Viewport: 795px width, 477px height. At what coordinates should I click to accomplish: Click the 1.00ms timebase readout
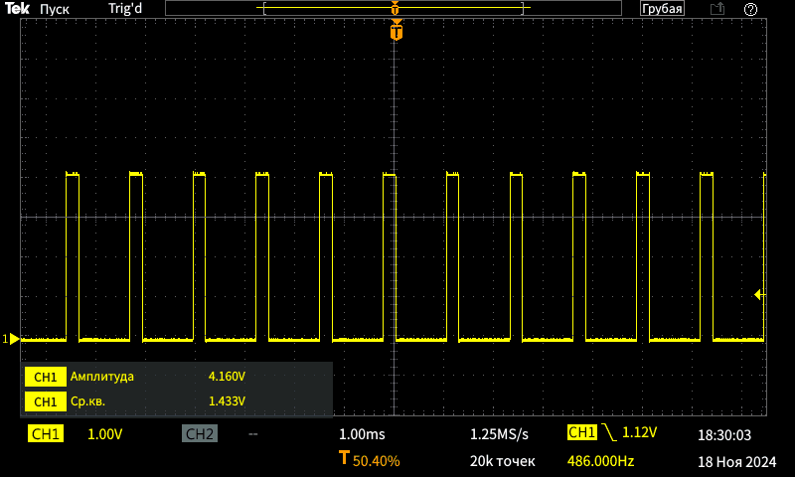tap(362, 434)
